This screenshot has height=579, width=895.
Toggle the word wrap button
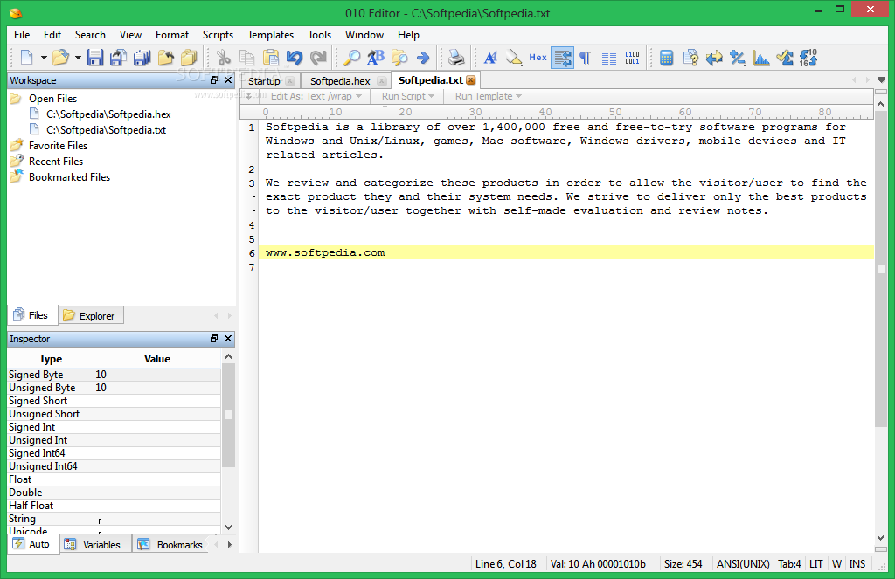tap(562, 58)
